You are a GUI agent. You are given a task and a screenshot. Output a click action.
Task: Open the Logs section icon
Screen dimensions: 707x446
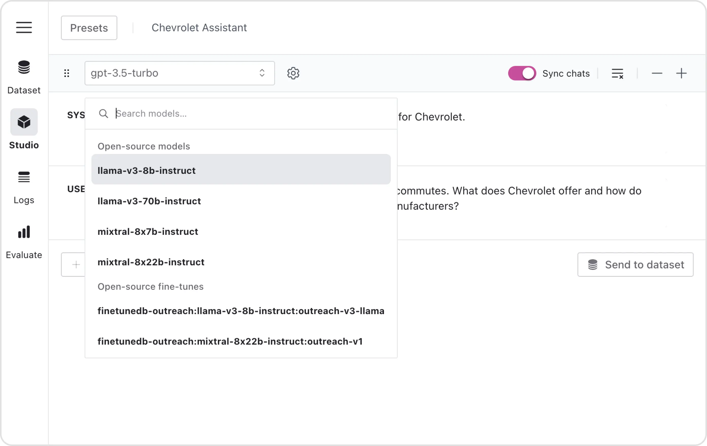coord(24,177)
